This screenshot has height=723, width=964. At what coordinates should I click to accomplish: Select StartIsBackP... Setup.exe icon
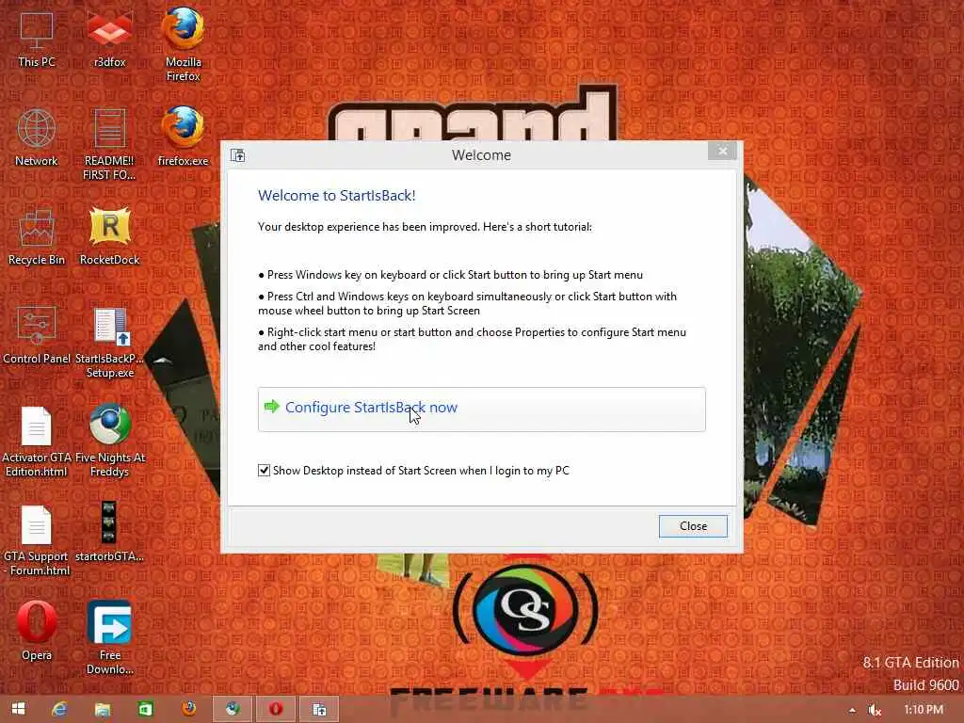coord(109,343)
